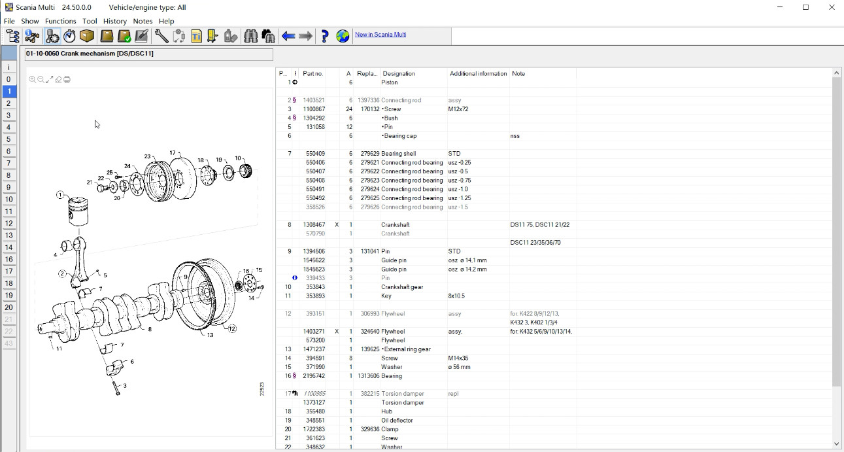Click the stopwatch standard times icon

[69, 36]
